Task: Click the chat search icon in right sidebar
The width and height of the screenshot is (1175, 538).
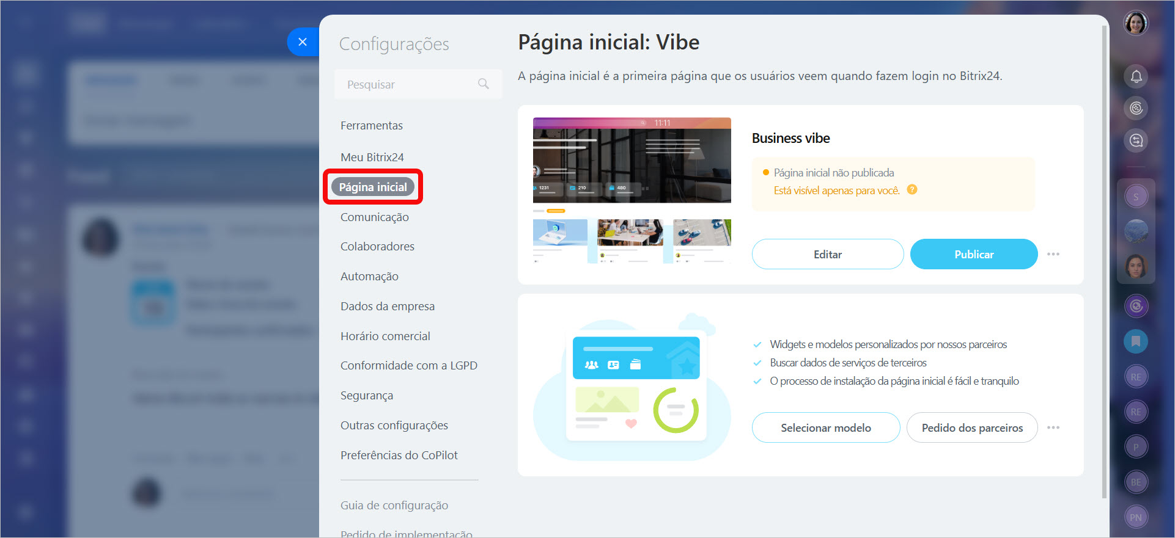Action: pyautogui.click(x=1136, y=140)
